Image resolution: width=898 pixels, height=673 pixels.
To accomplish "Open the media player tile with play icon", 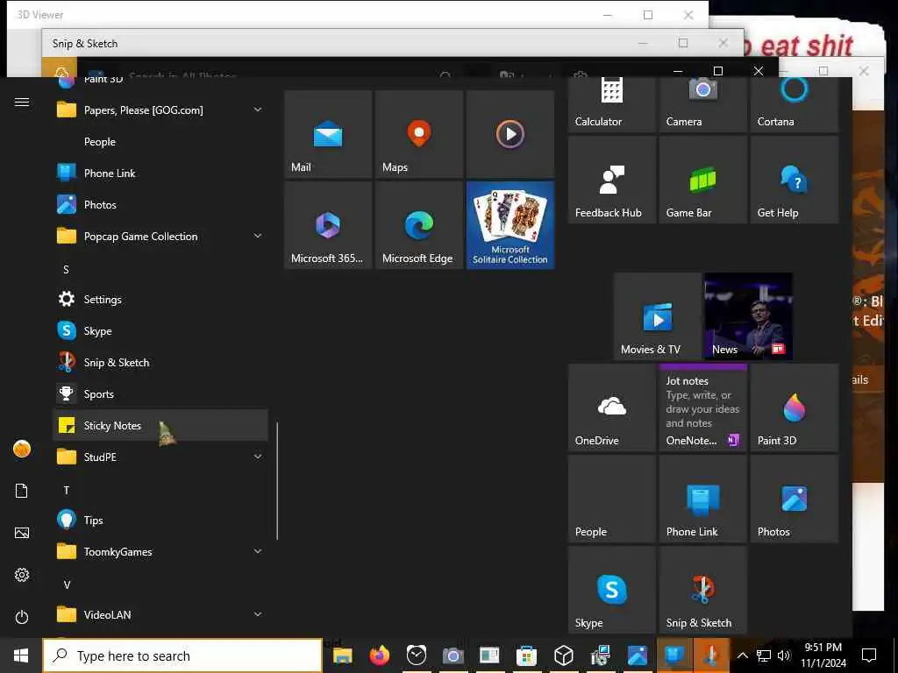I will pos(510,133).
